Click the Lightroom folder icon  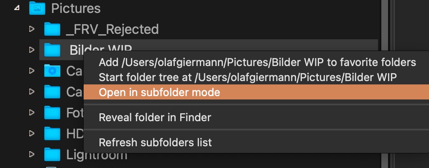pyautogui.click(x=52, y=155)
